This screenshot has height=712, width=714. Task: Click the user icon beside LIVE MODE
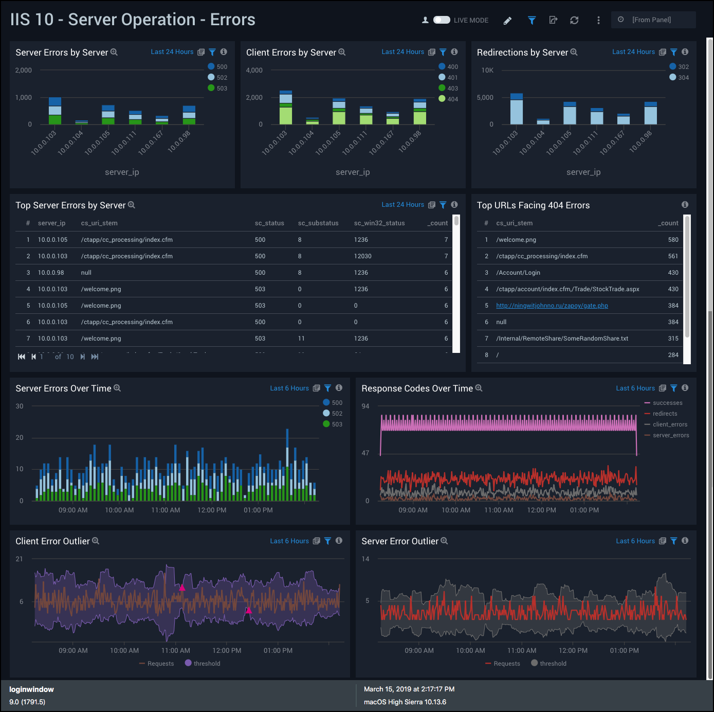click(x=425, y=20)
